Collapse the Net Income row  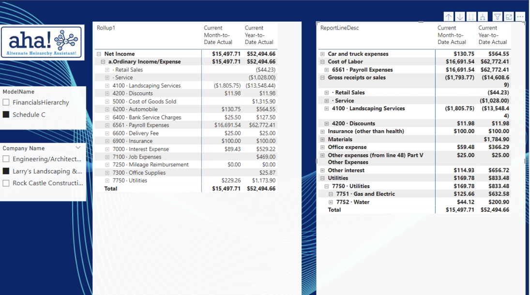pos(99,54)
